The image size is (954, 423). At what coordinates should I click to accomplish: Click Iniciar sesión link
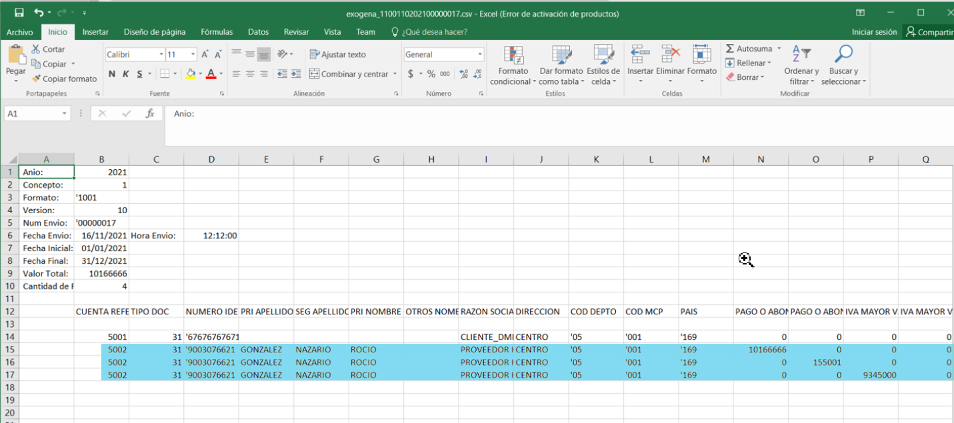coord(874,32)
